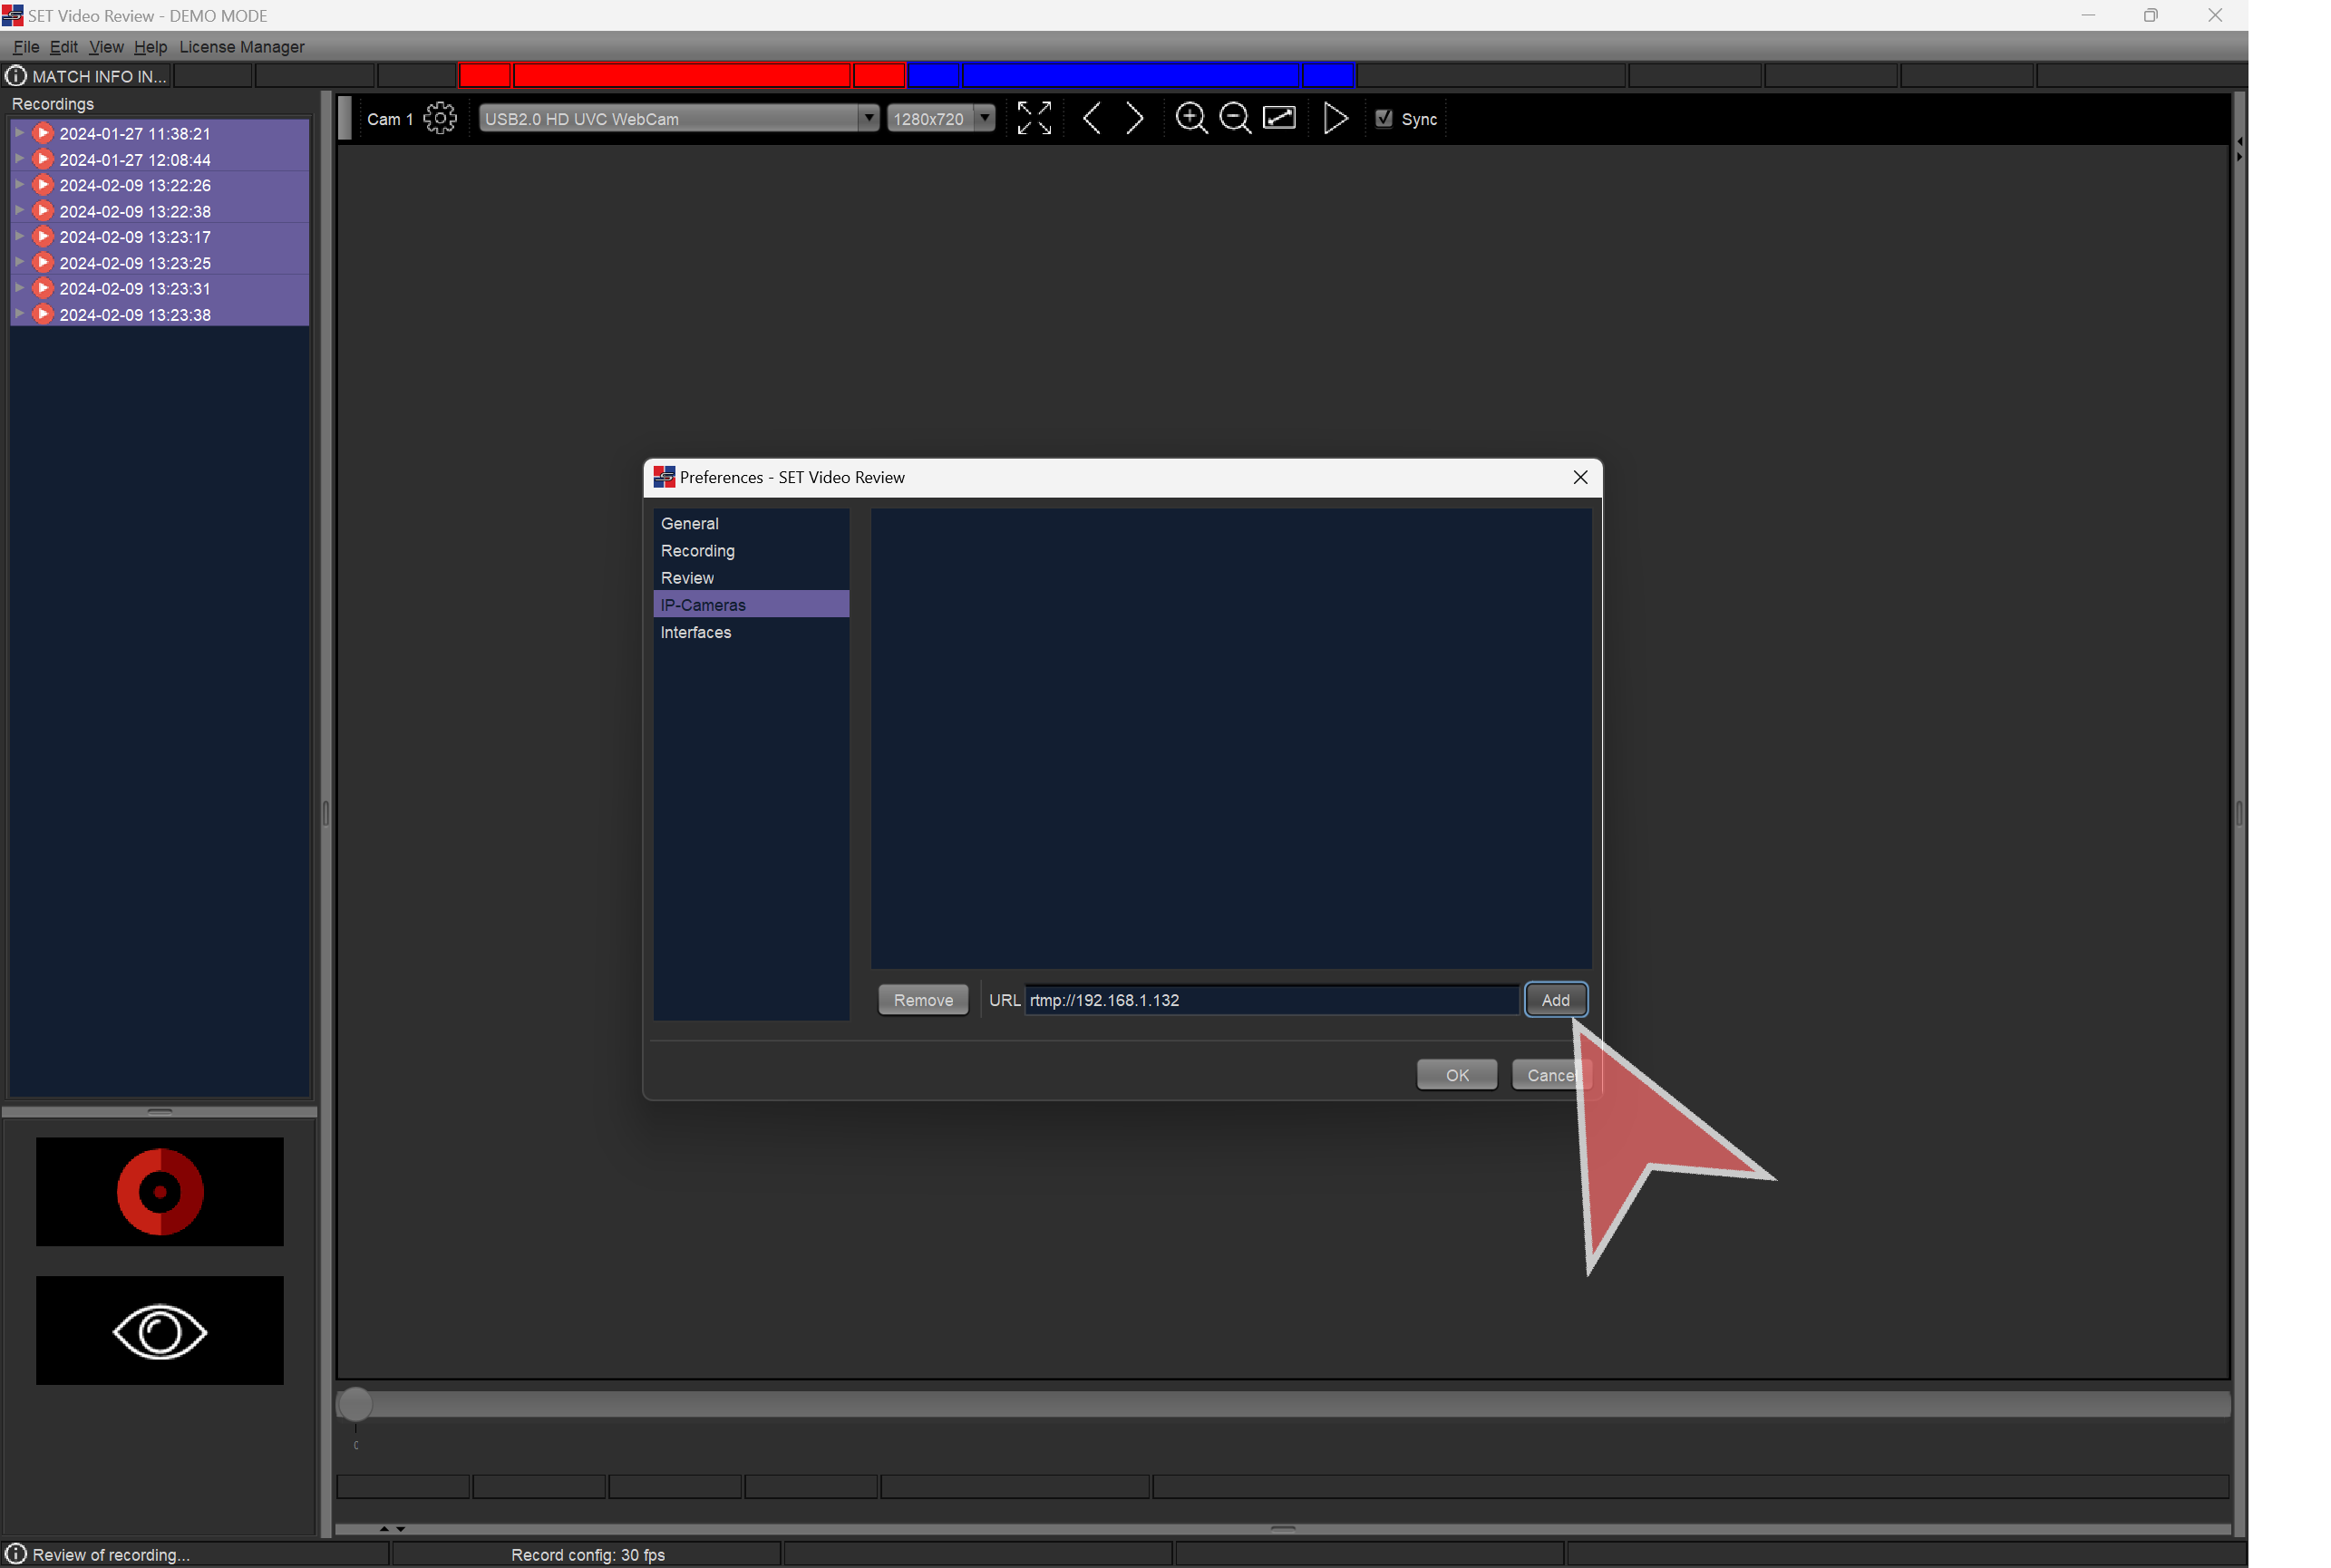Open the Edit menu
Image resolution: width=2331 pixels, height=1568 pixels.
63,47
